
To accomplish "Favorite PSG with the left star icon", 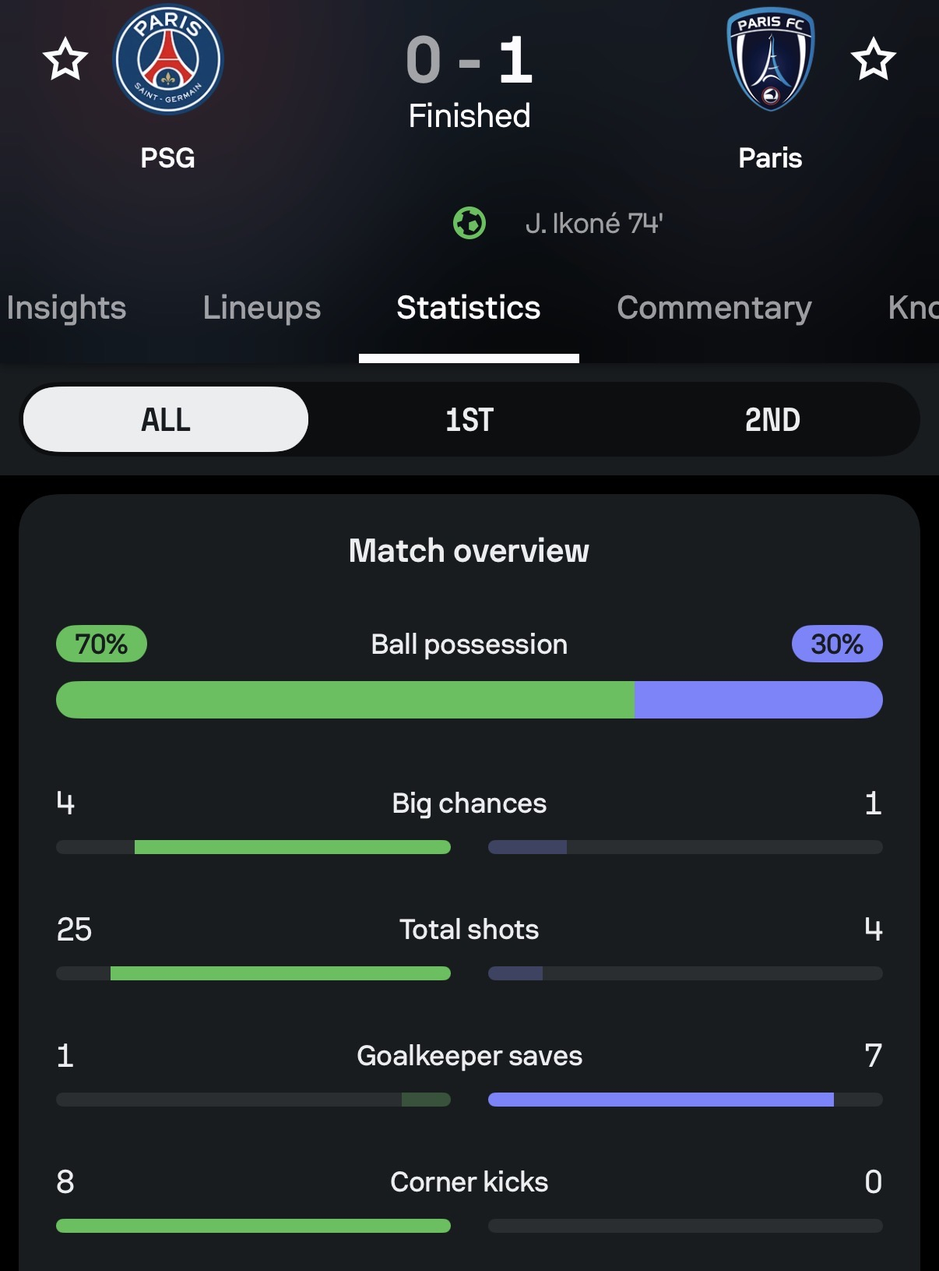I will tap(65, 59).
